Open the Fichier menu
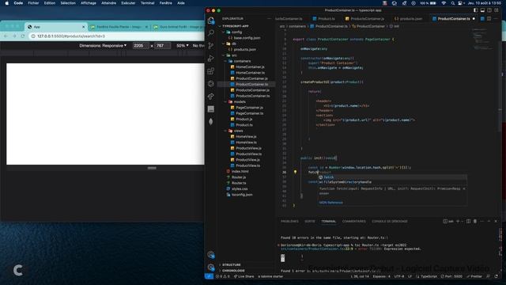Image resolution: width=506 pixels, height=285 pixels. tap(33, 3)
